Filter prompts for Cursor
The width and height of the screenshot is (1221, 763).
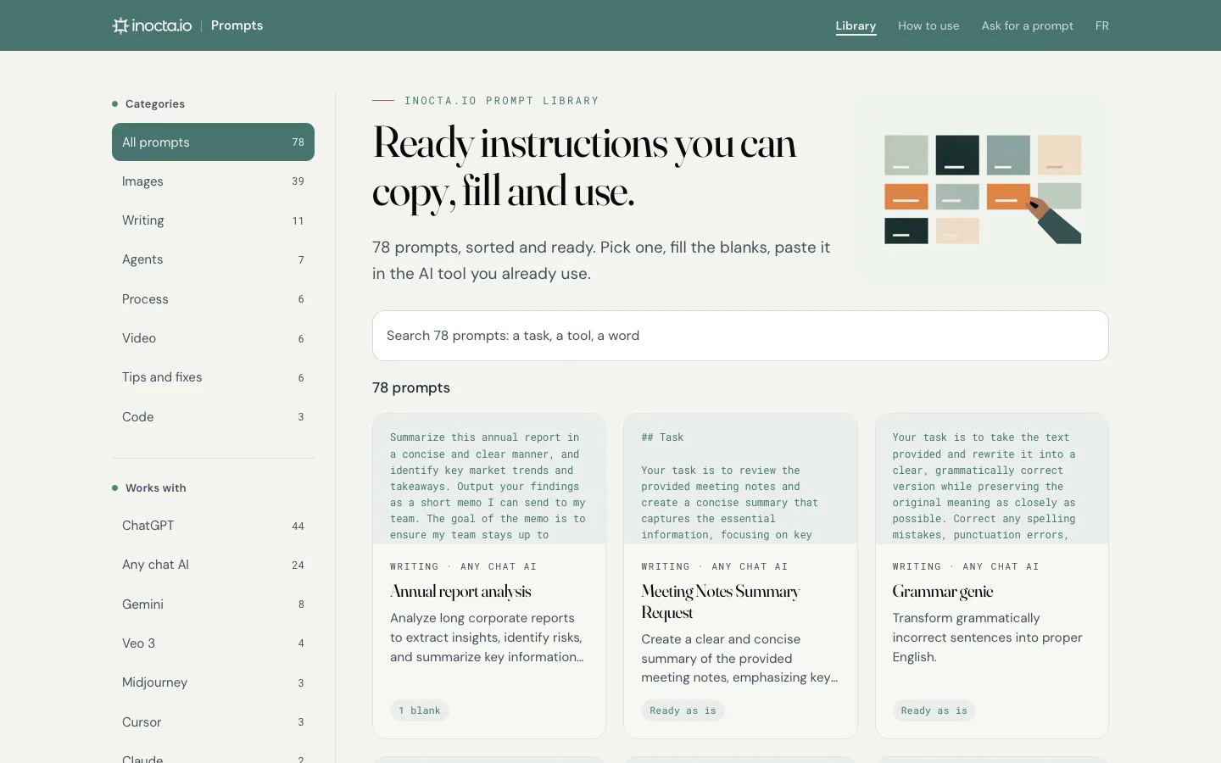[213, 722]
